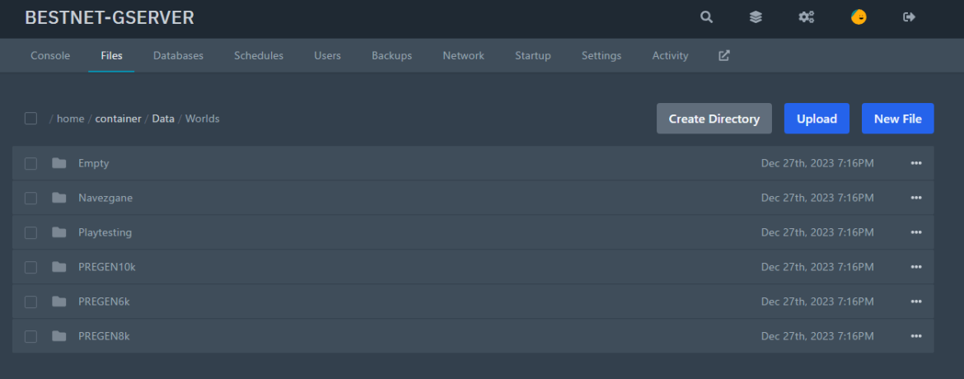Click the sign out icon
Image resolution: width=964 pixels, height=379 pixels.
point(910,17)
